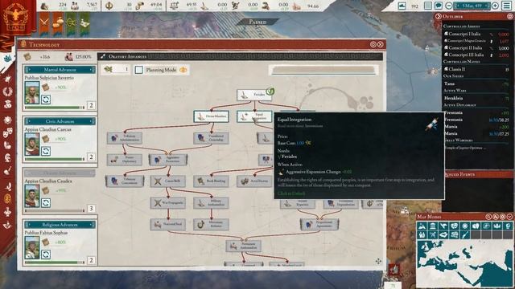Select the Casus Belli invention node
The width and height of the screenshot is (515, 289).
pyautogui.click(x=168, y=181)
